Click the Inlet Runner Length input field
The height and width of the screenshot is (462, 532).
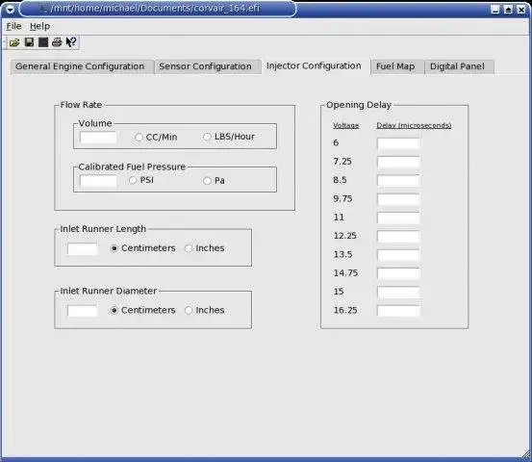click(83, 249)
